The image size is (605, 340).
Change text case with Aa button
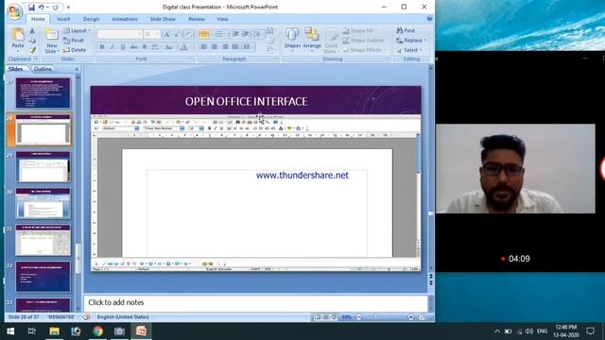[x=169, y=47]
